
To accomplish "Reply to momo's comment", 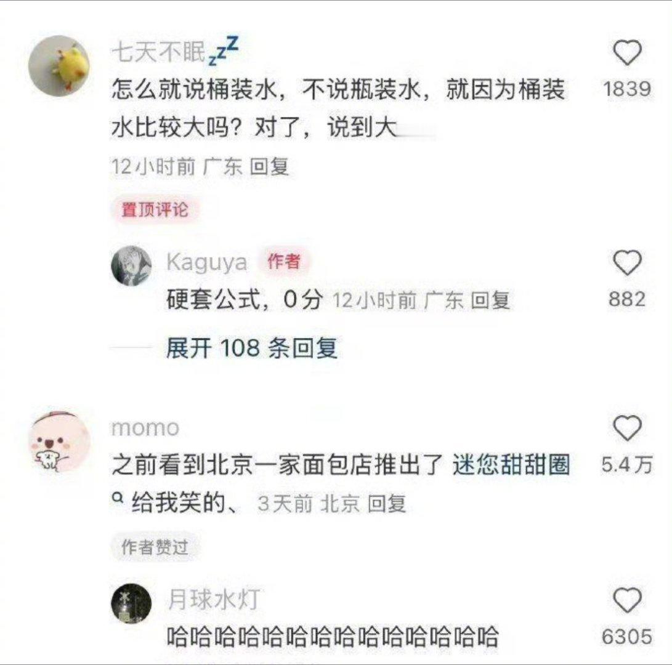I will click(387, 504).
